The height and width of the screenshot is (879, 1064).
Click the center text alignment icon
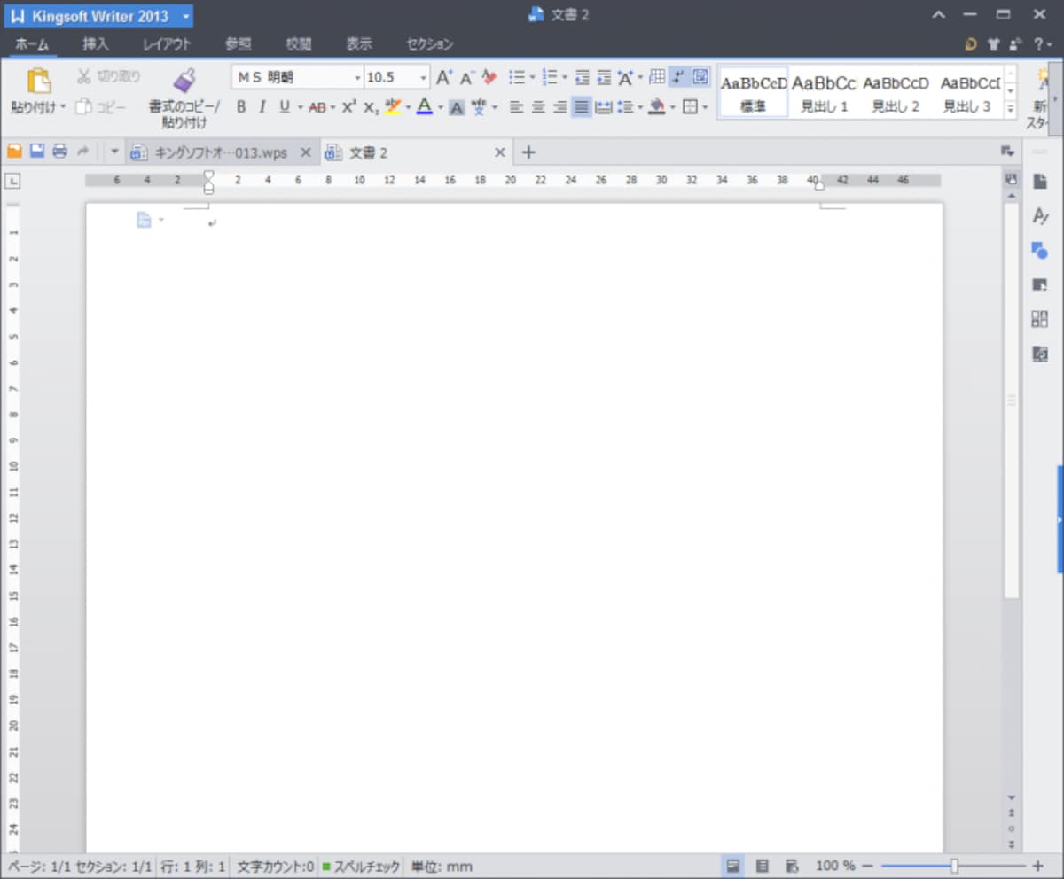538,107
